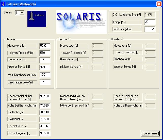The image size is (163, 140).
Task: Click the Gleithöhe value field 317.40
Action: 45,112
